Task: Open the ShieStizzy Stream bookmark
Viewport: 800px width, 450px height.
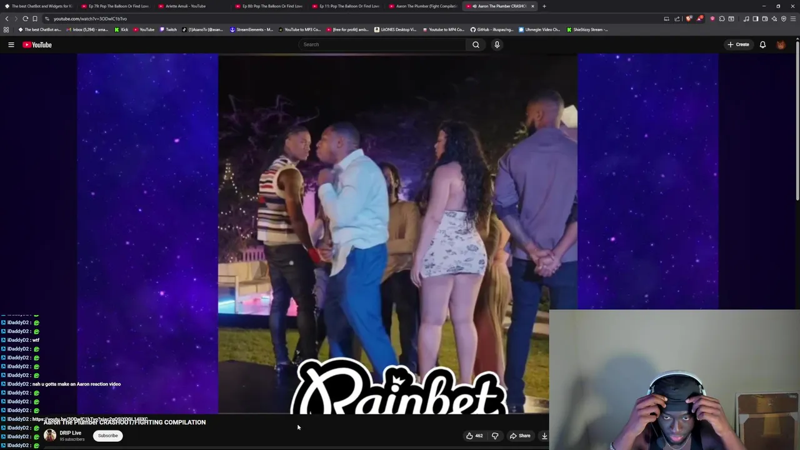Action: pos(587,29)
